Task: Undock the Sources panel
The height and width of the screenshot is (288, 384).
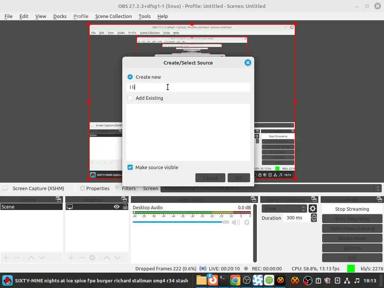Action: coord(124,199)
